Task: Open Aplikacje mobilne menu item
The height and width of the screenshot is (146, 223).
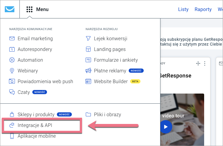Action: pos(37,136)
